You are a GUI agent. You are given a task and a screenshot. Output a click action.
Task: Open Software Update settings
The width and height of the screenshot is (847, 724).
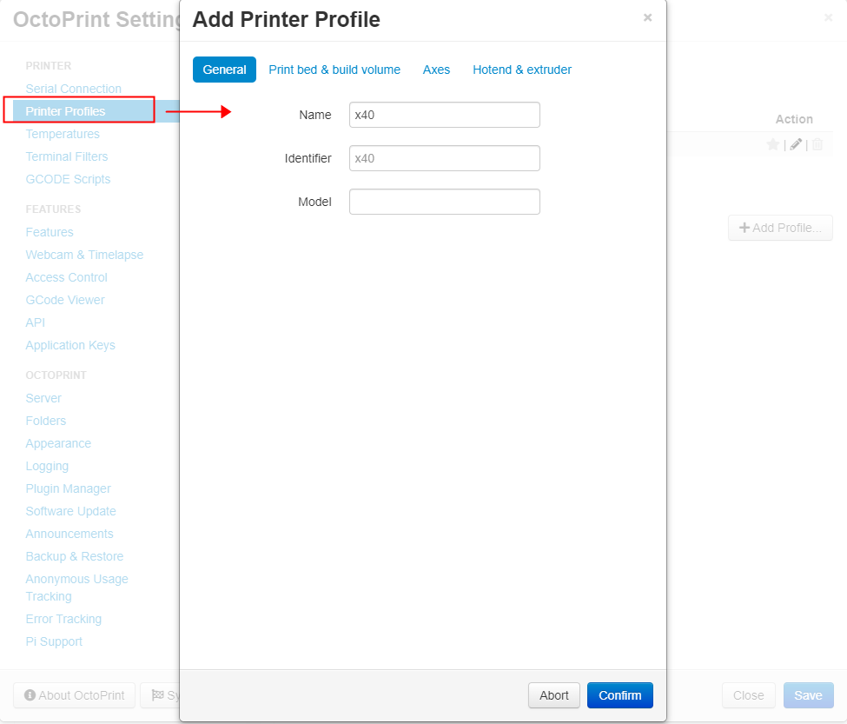70,512
